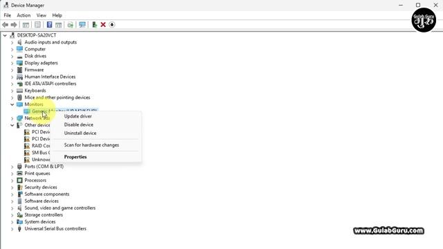Click the Device Manager title bar app icon
Viewport: 443px width, 249px height.
(6, 5)
